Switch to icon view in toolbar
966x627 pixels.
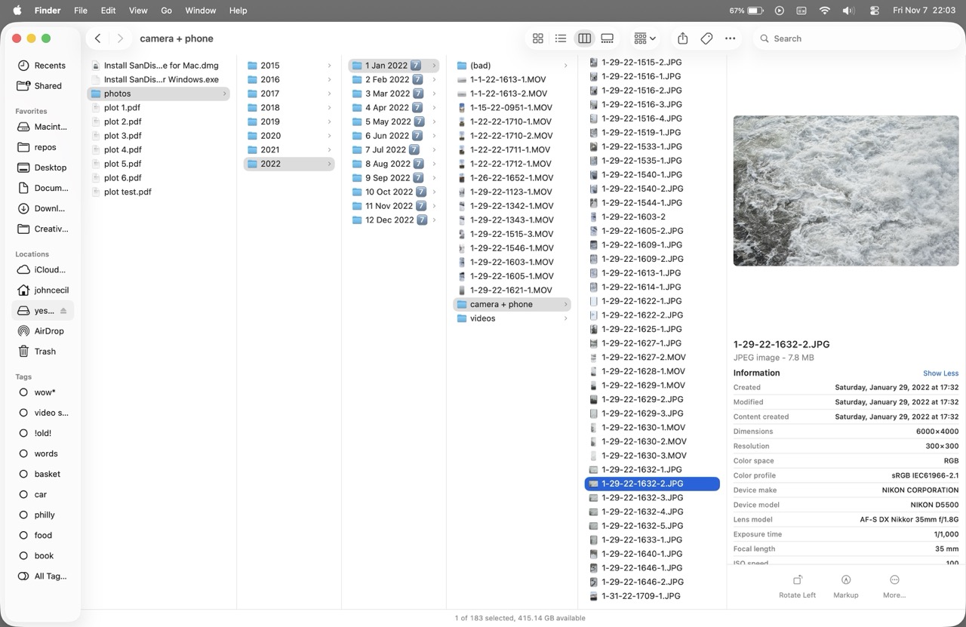point(538,38)
